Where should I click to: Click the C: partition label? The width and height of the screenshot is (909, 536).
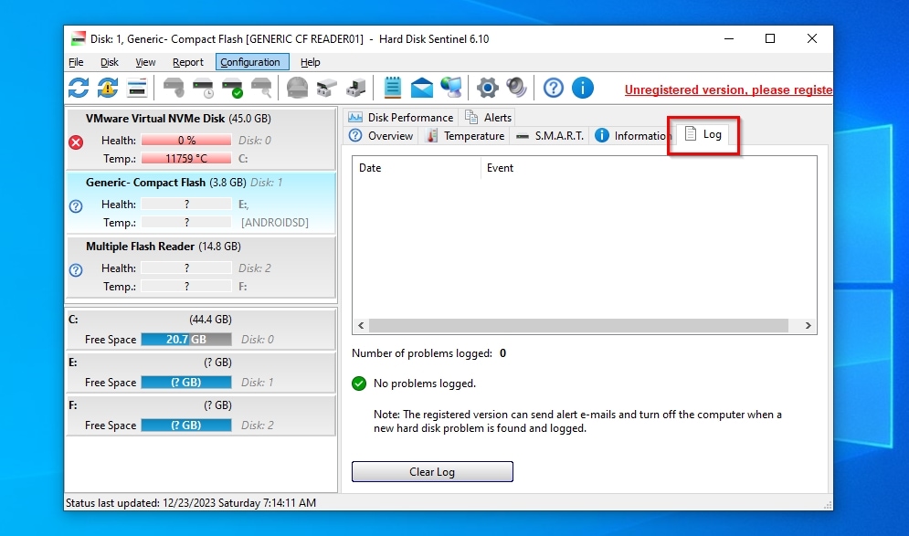[x=73, y=320]
